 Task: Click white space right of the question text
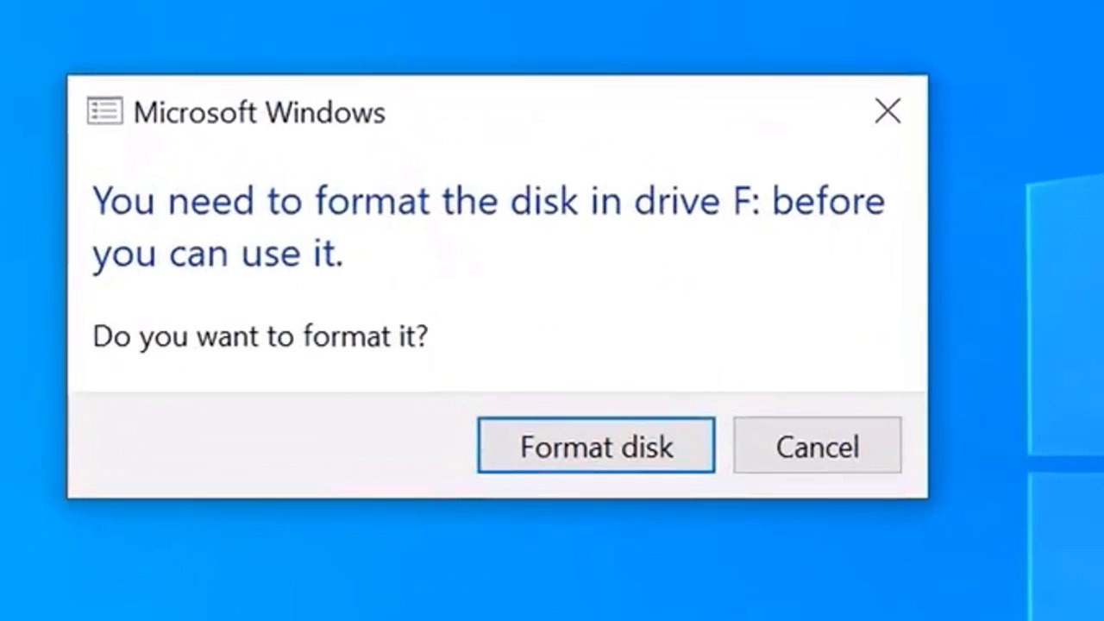[673, 336]
